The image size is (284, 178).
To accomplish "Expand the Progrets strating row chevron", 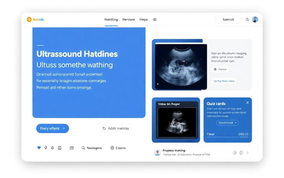I will (247, 153).
